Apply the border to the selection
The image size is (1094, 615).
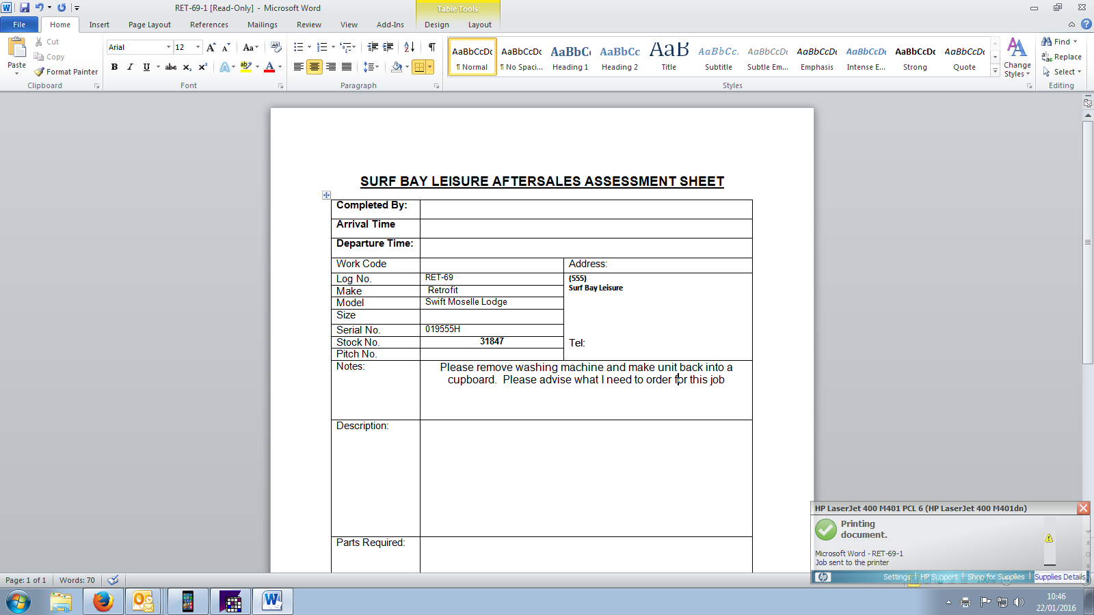point(419,67)
